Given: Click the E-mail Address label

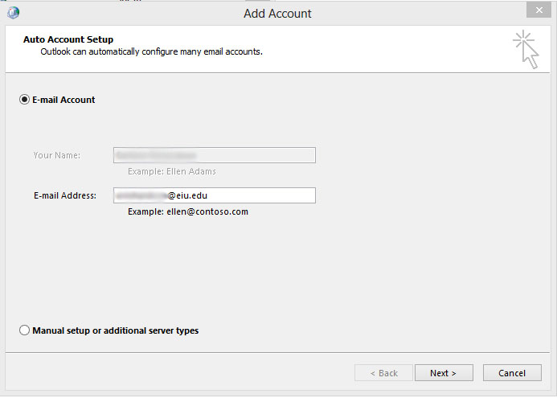Looking at the screenshot, I should pos(64,195).
